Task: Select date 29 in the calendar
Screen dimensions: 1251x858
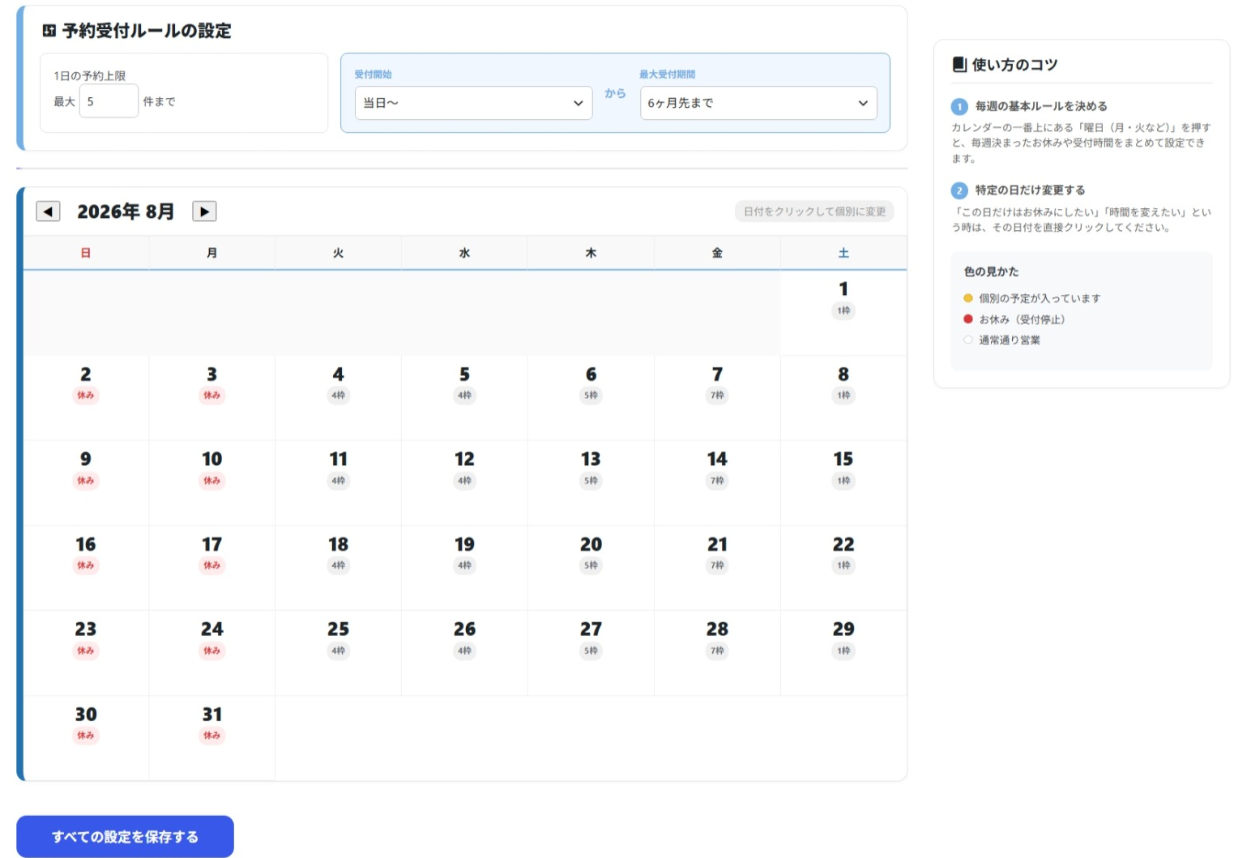Action: pos(843,653)
